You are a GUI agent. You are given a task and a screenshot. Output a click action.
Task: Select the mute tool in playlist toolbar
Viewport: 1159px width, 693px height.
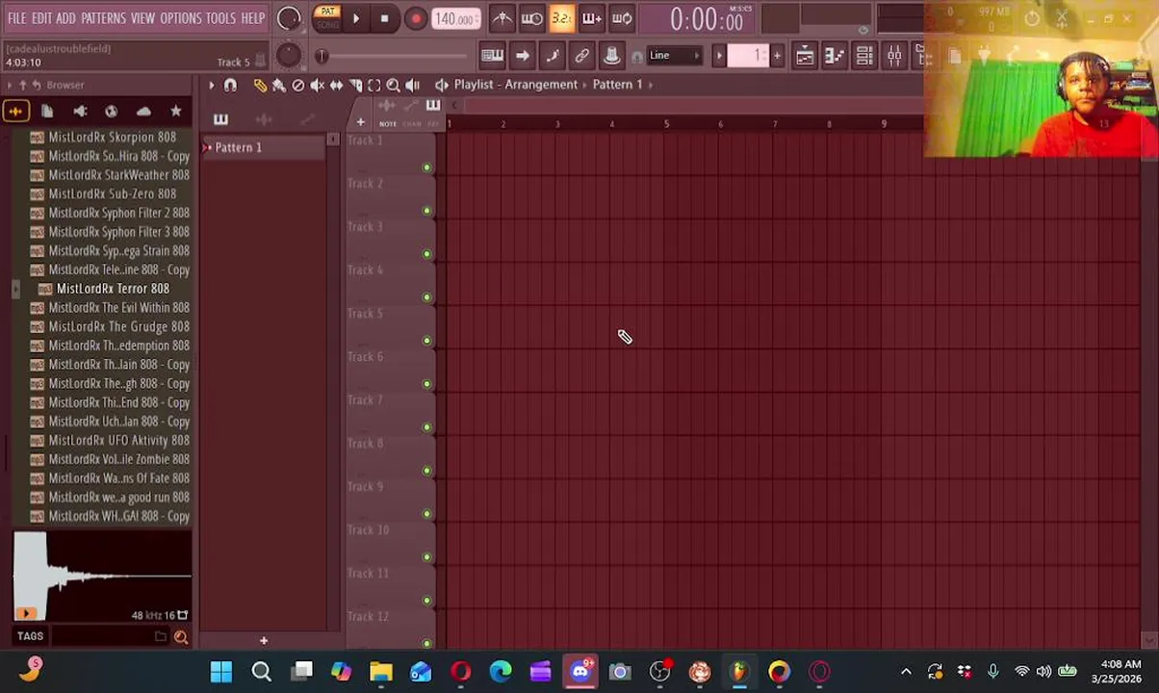317,86
